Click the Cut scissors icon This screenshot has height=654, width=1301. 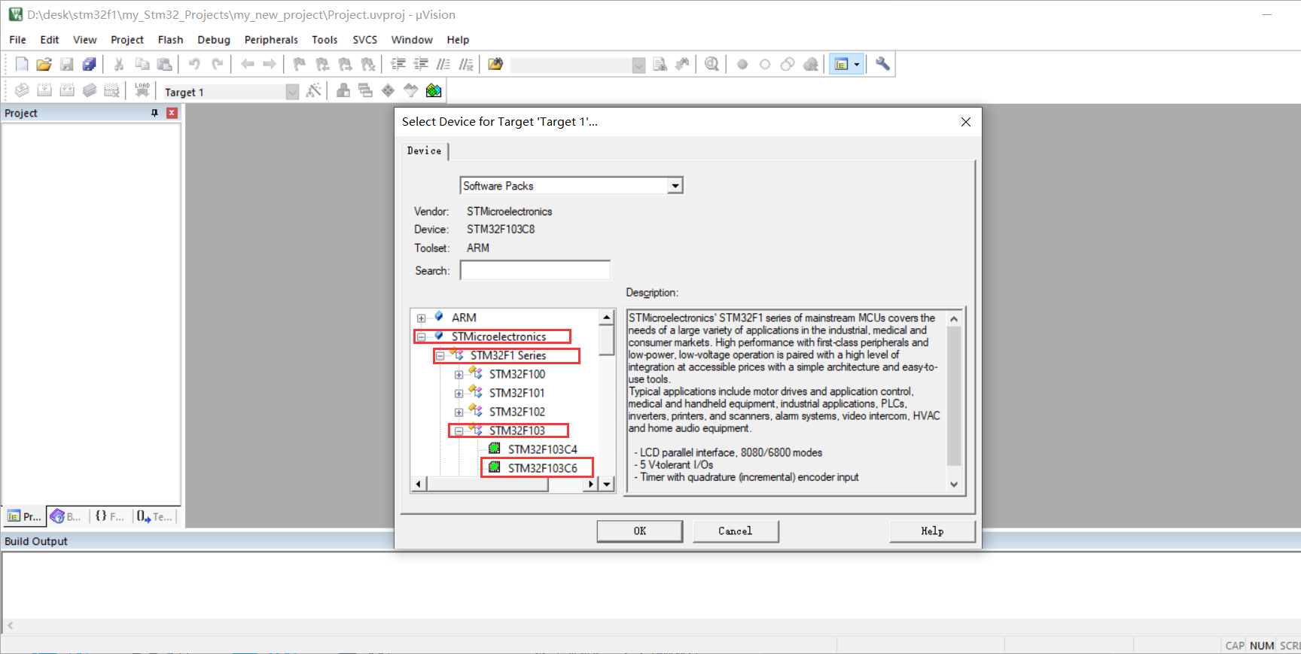pyautogui.click(x=119, y=64)
